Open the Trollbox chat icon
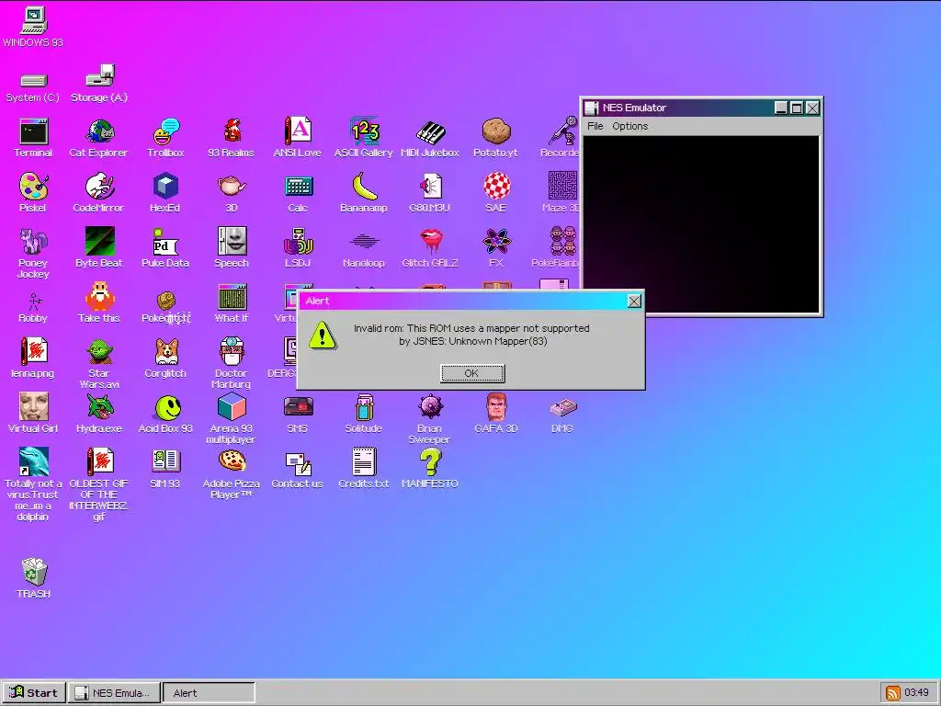Image resolution: width=941 pixels, height=706 pixels. 165,132
